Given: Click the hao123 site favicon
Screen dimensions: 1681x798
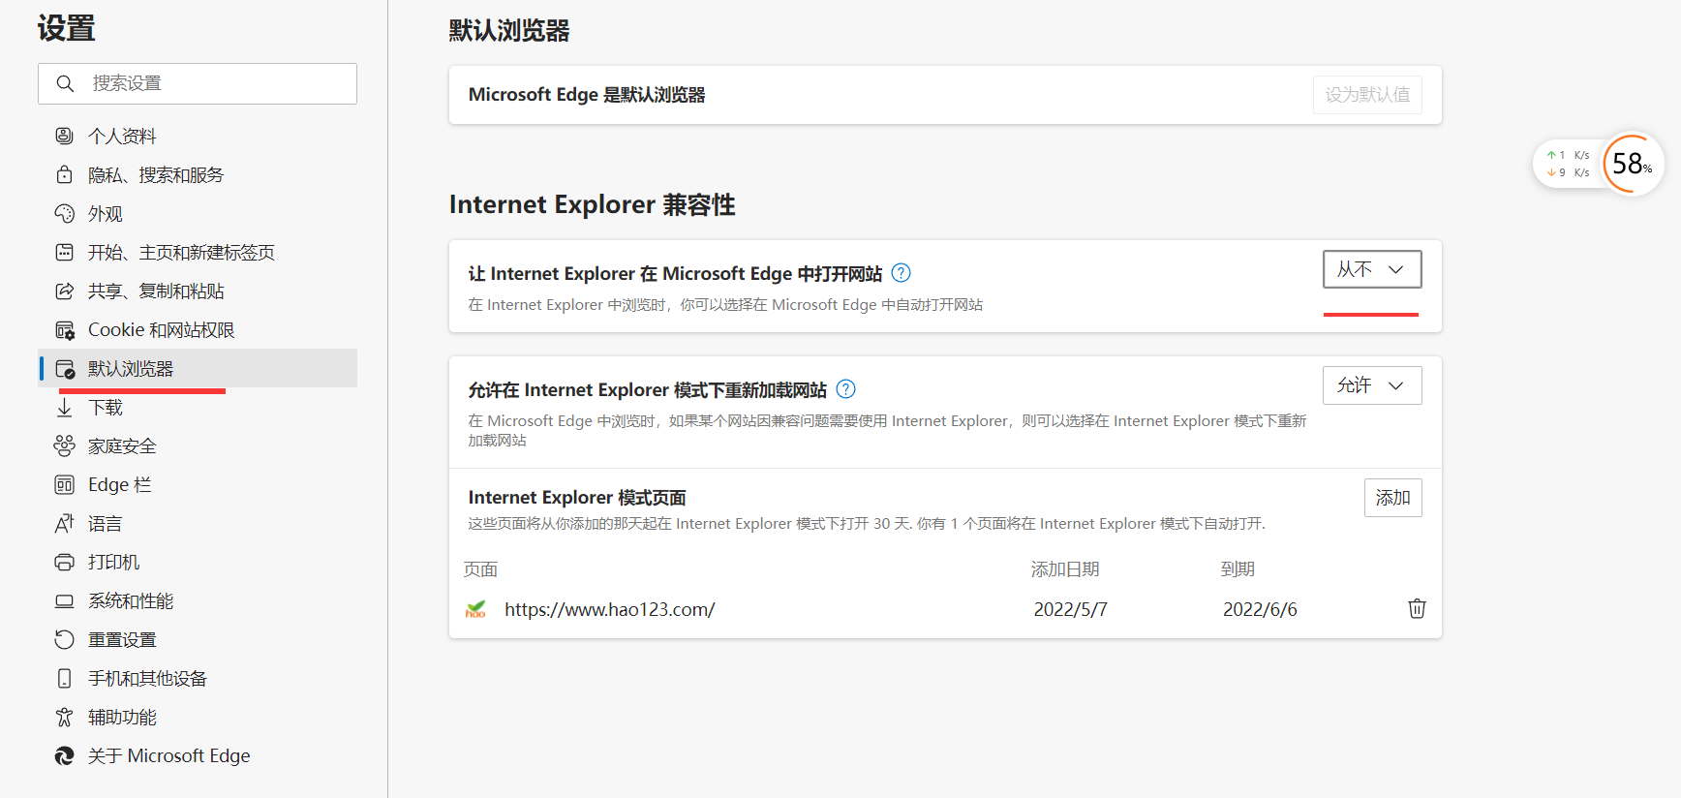Looking at the screenshot, I should 475,609.
